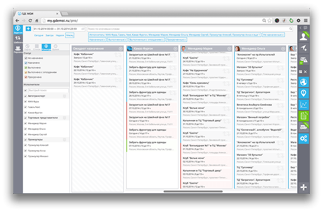Open the Торговые представители group comment icon
Image resolution: width=323 pixels, height=212 pixels.
pos(65,118)
